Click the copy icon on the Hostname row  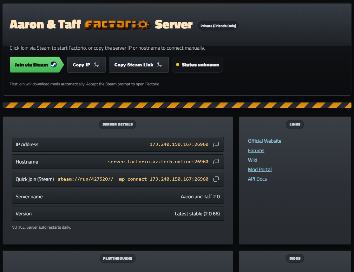[216, 162]
